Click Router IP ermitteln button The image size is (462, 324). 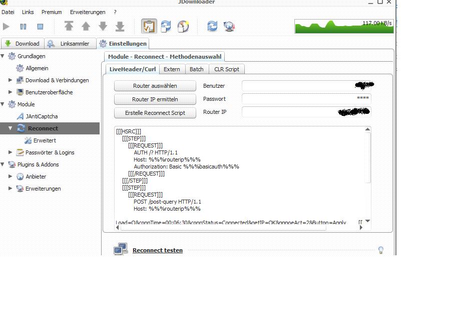(x=155, y=99)
